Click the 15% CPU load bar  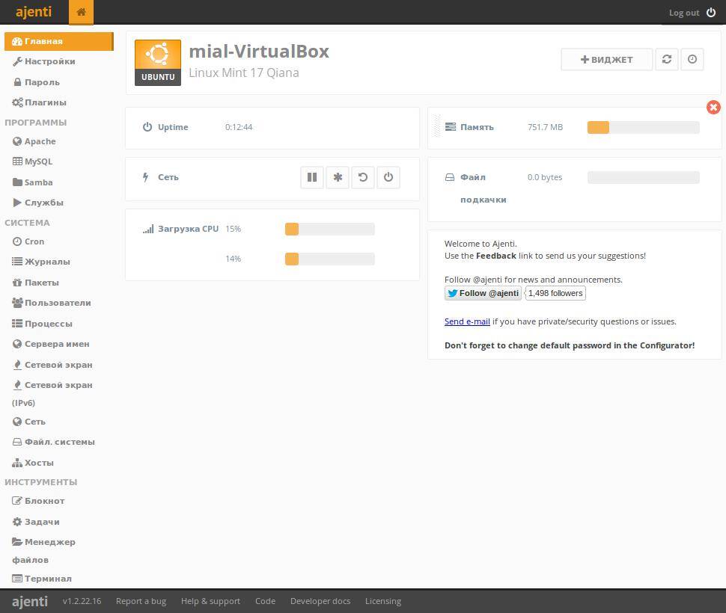[x=329, y=229]
